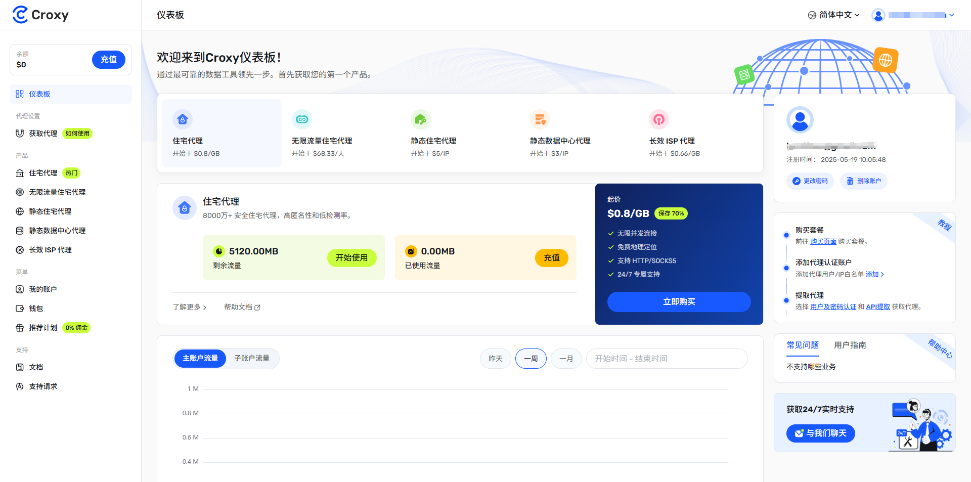This screenshot has width=971, height=482.
Task: Click the 长效 ISP 代理 sidebar icon
Action: tap(20, 250)
